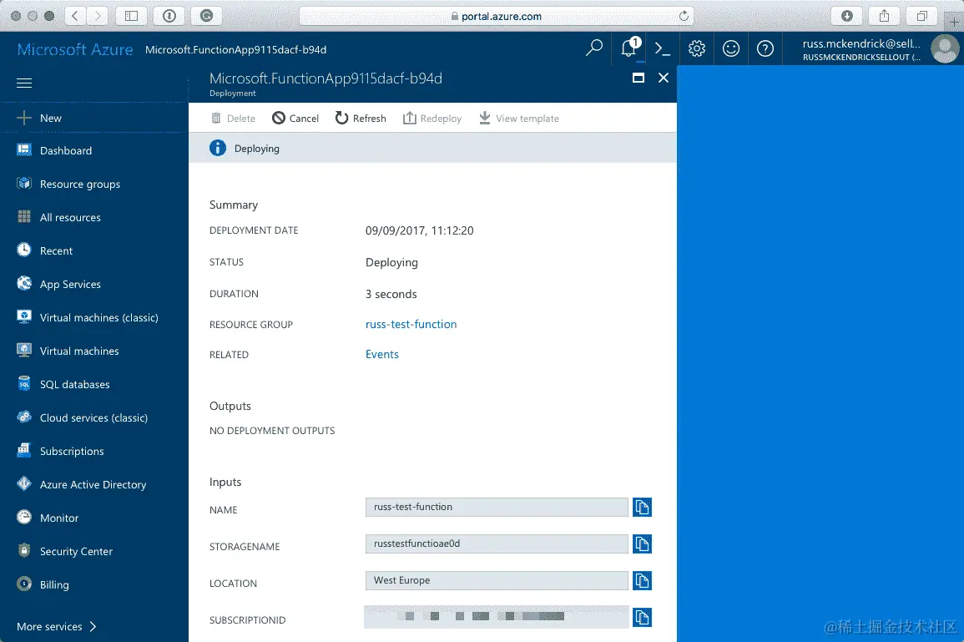Click the LOCATION field showing West Europe
The width and height of the screenshot is (964, 642).
point(497,580)
